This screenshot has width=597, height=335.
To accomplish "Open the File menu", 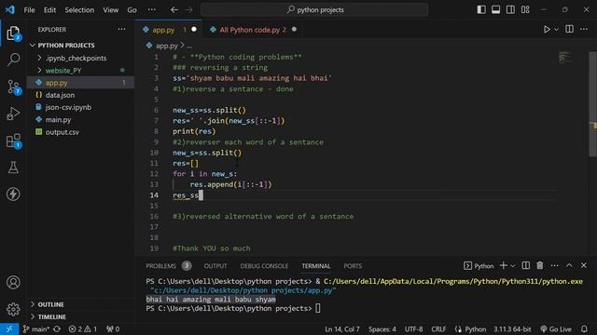I will (29, 10).
